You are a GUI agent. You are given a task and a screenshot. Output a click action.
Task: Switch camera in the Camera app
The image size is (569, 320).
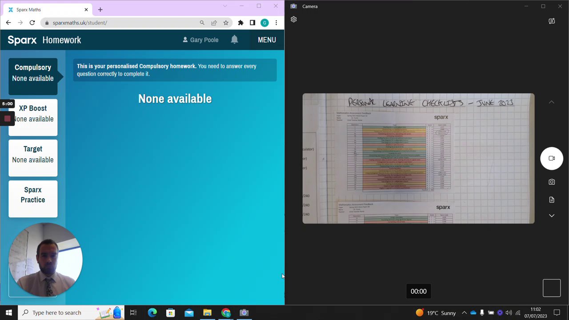click(552, 21)
